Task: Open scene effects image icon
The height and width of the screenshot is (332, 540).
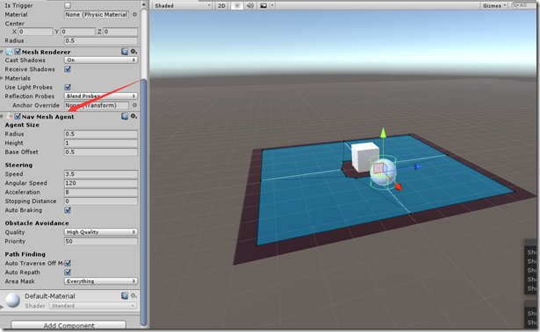Action: point(263,5)
